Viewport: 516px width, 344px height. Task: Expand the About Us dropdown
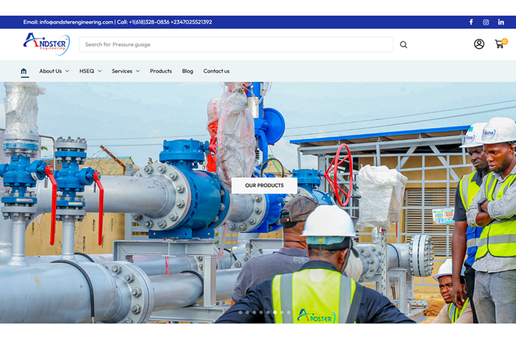(x=54, y=71)
